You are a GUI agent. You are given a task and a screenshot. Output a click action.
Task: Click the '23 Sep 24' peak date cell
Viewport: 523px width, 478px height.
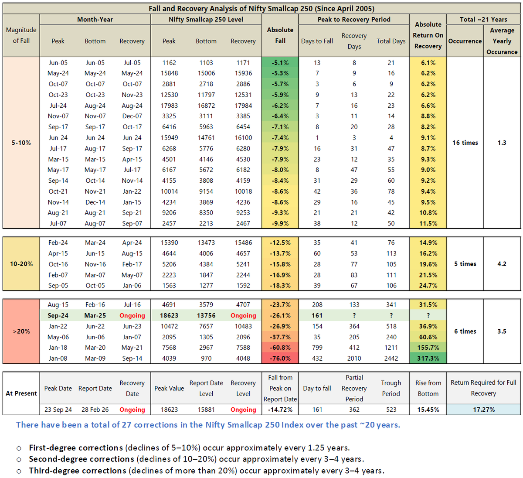[58, 410]
